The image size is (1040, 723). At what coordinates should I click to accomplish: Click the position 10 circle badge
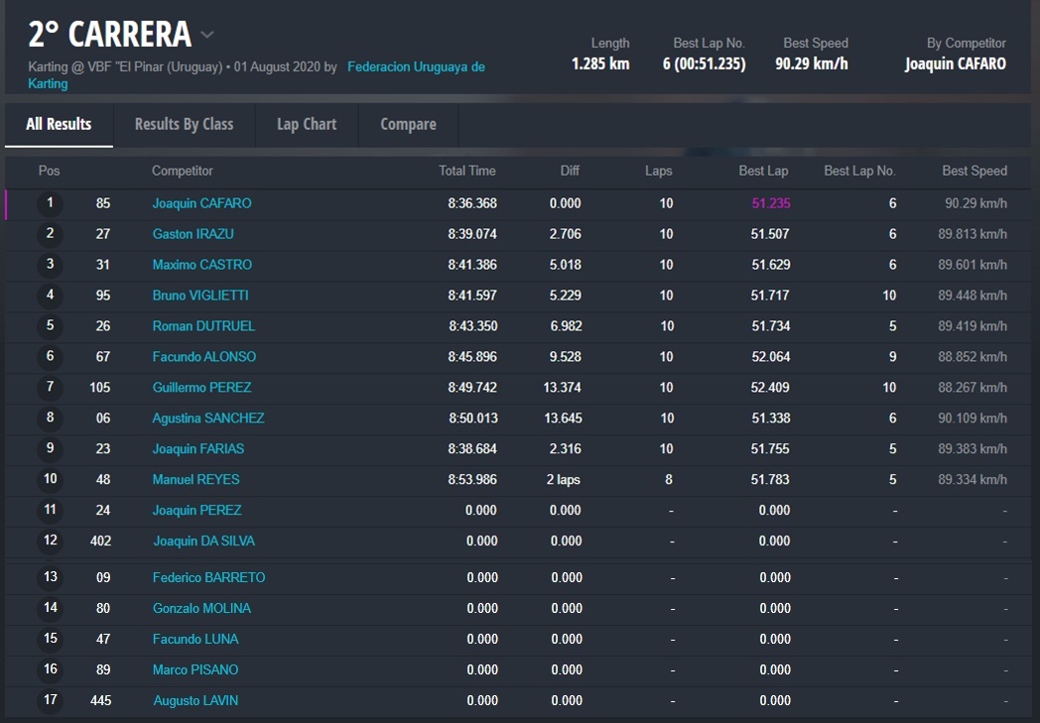click(x=50, y=479)
